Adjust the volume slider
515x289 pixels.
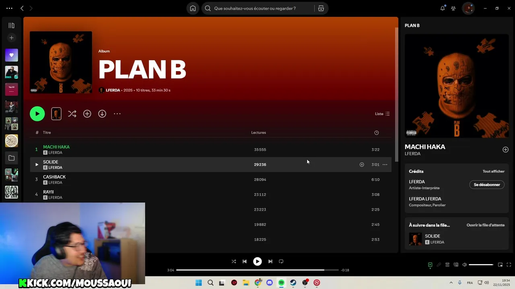[481, 265]
